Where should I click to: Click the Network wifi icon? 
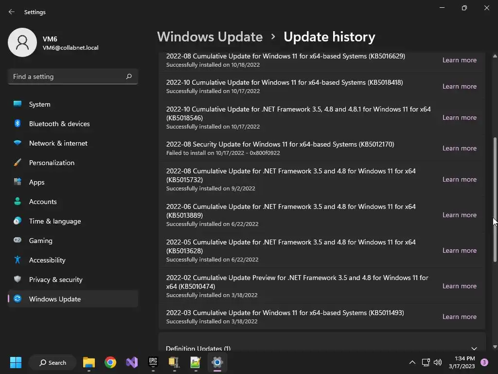tap(18, 143)
